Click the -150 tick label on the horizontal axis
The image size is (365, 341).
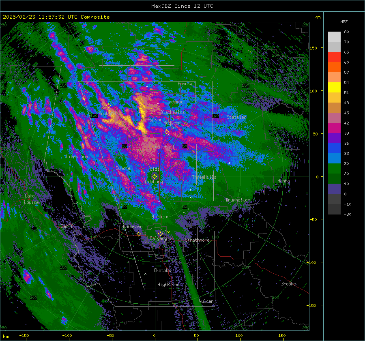tap(24, 335)
